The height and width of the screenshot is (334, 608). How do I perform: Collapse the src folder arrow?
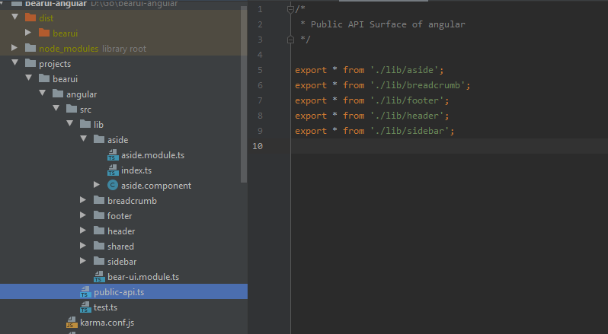[x=56, y=108]
